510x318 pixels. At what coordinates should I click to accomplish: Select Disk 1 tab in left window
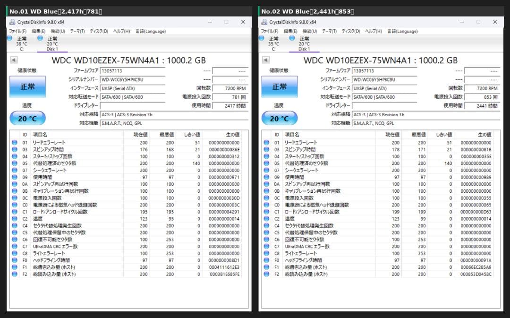click(x=52, y=43)
